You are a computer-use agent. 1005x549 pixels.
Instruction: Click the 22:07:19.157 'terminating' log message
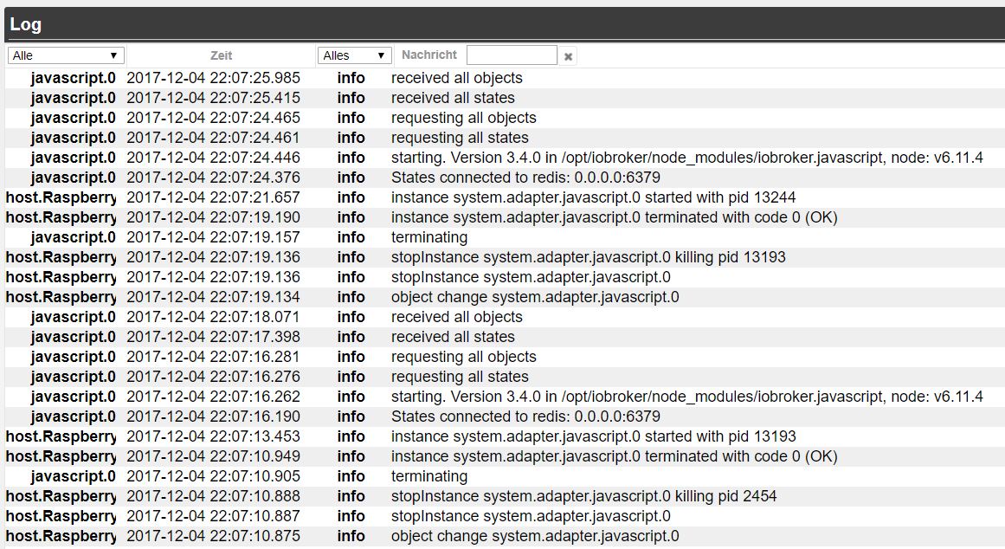pyautogui.click(x=429, y=237)
